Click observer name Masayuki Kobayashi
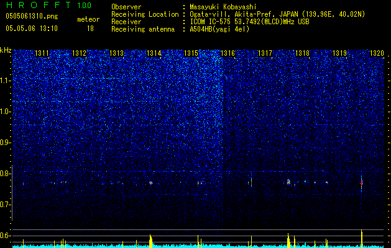391x248 pixels. (223, 7)
